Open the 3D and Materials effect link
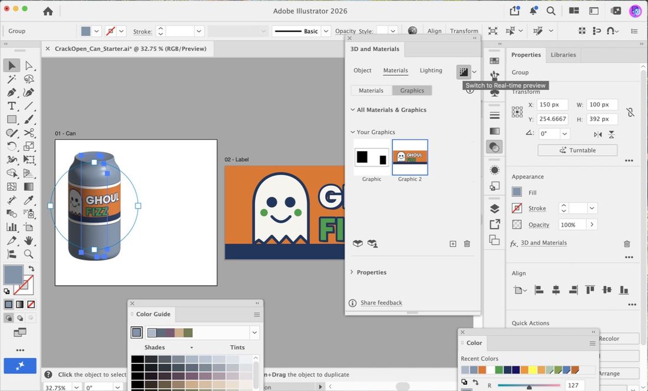This screenshot has width=648, height=391. click(544, 243)
